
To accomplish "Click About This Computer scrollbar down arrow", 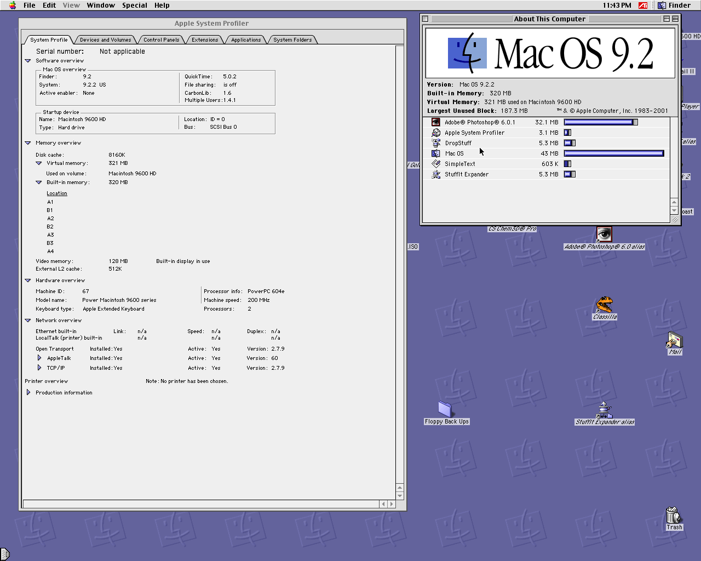I will pyautogui.click(x=674, y=210).
